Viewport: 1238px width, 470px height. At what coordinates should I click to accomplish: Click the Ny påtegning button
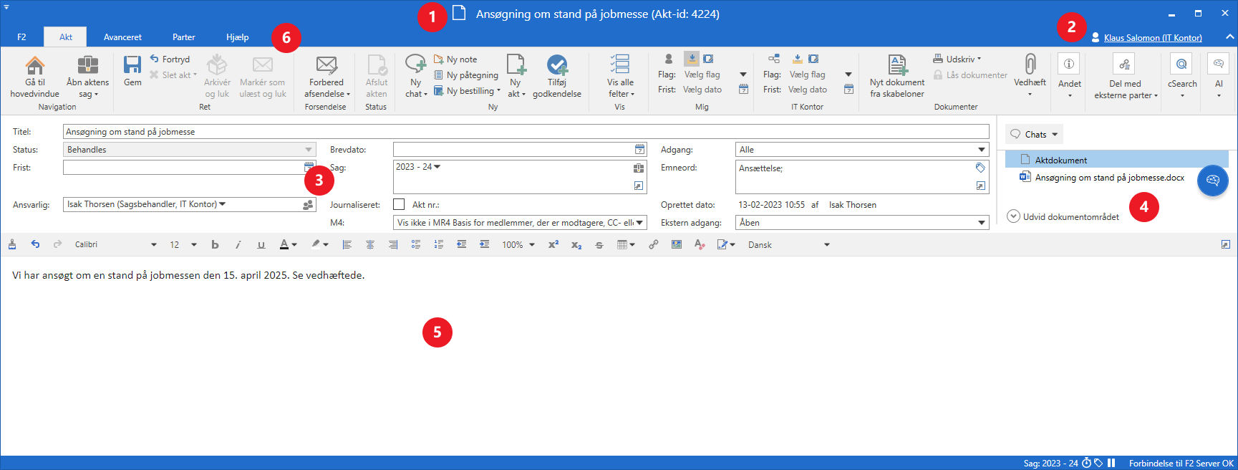[466, 75]
